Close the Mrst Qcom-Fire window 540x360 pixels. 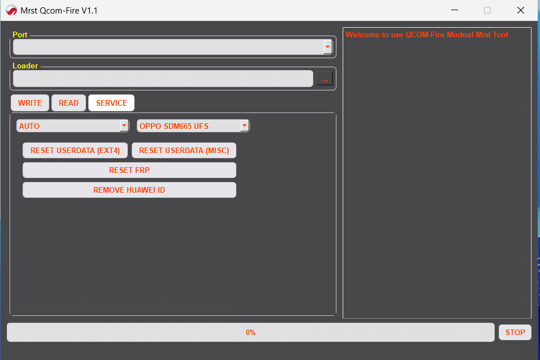coord(521,10)
